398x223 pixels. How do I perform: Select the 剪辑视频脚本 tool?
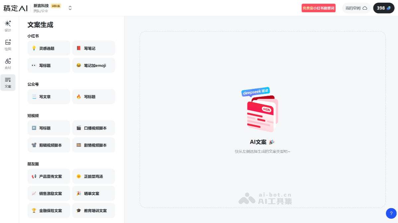tap(48, 145)
